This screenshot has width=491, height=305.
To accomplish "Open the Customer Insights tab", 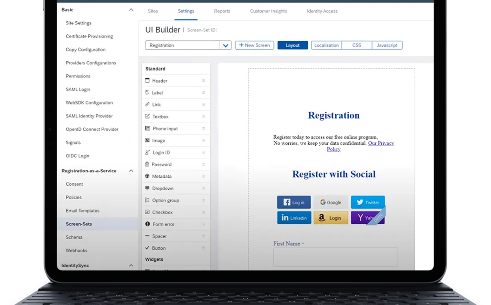I will click(268, 11).
